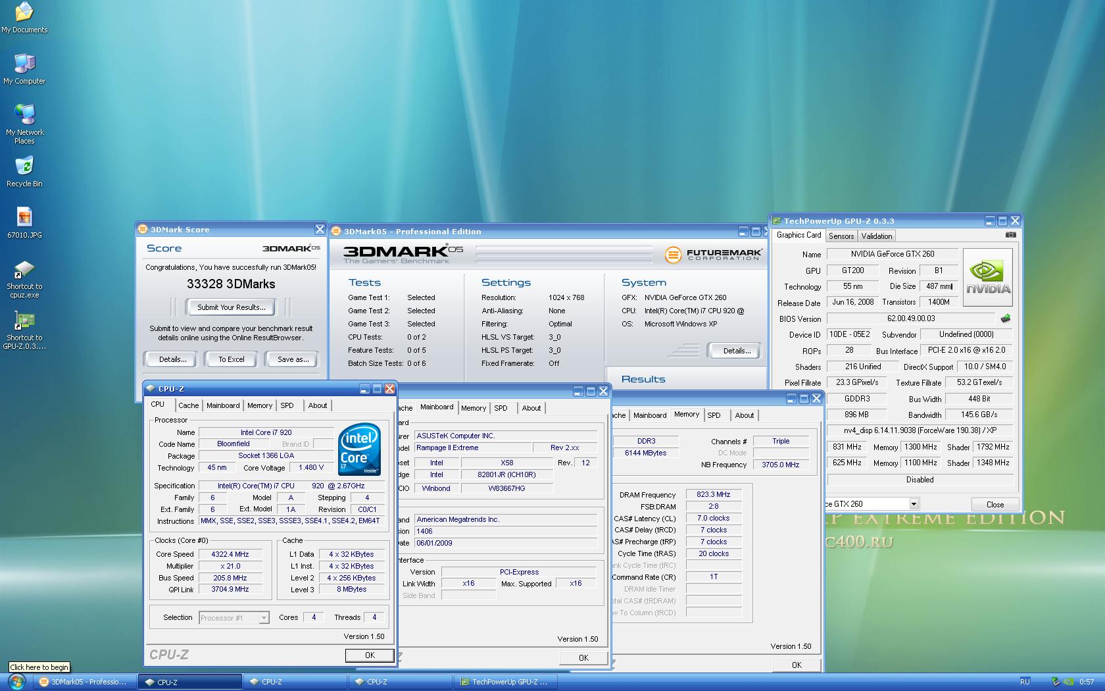Open 3DMark05 Professional taskbar button
Screen dimensions: 1105x691
point(85,682)
